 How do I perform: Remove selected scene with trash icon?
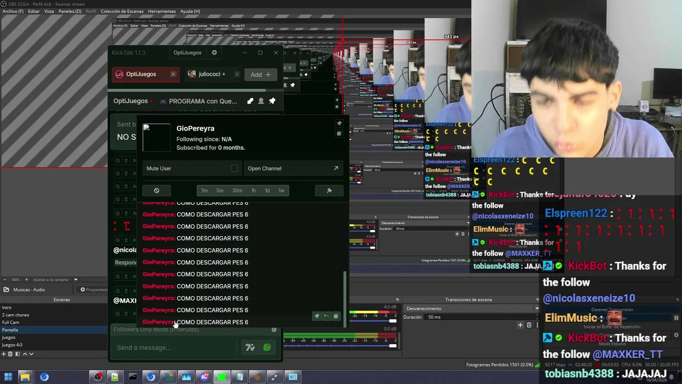click(x=10, y=354)
